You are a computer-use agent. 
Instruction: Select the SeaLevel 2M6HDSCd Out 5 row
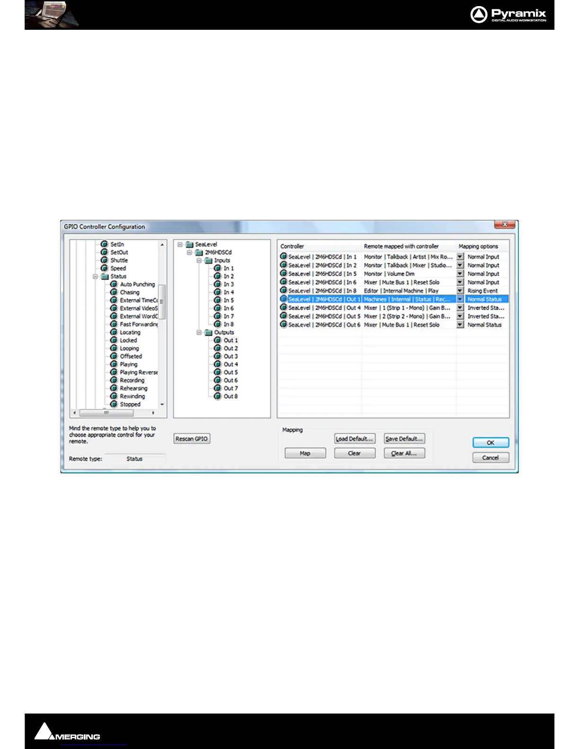(x=394, y=316)
